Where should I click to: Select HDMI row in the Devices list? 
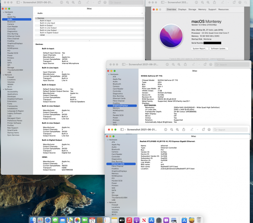pos(89,35)
